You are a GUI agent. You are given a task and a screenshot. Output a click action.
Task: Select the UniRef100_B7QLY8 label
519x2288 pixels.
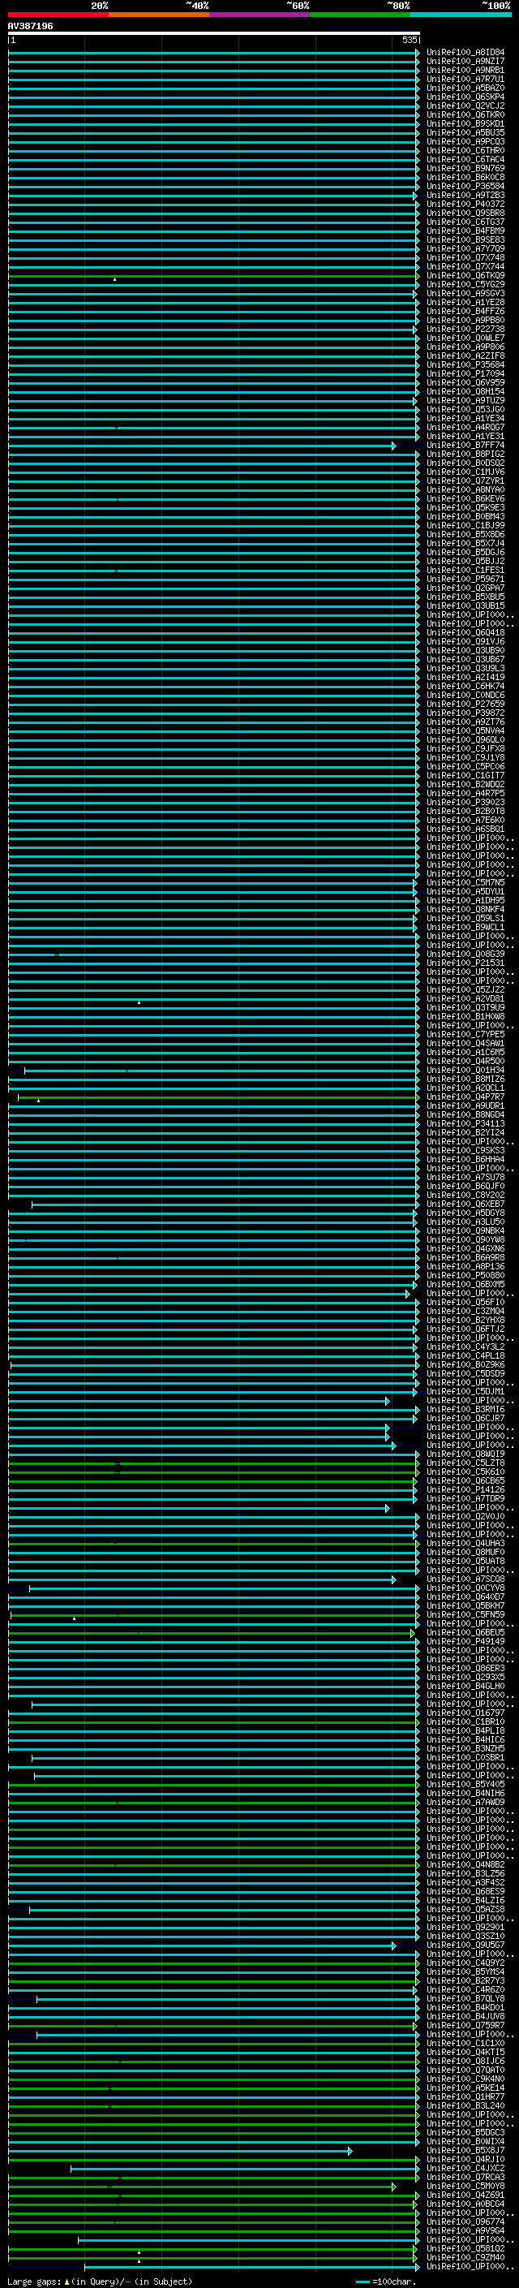(465, 1999)
